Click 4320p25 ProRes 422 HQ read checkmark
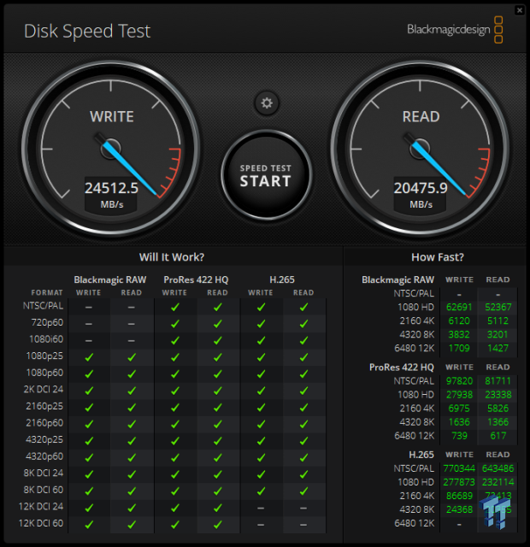The image size is (530, 547). pyautogui.click(x=218, y=441)
